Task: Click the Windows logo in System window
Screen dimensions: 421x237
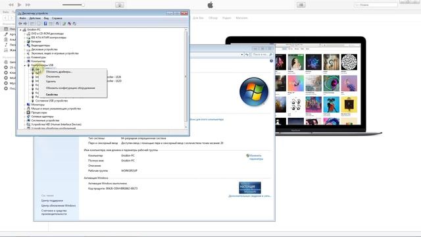Action: pyautogui.click(x=254, y=92)
